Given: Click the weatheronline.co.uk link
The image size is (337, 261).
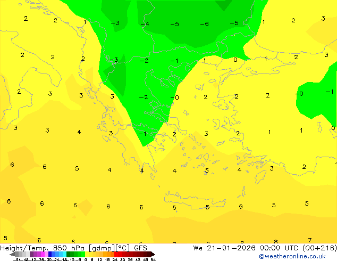Looking at the screenshot, I should 292,256.
